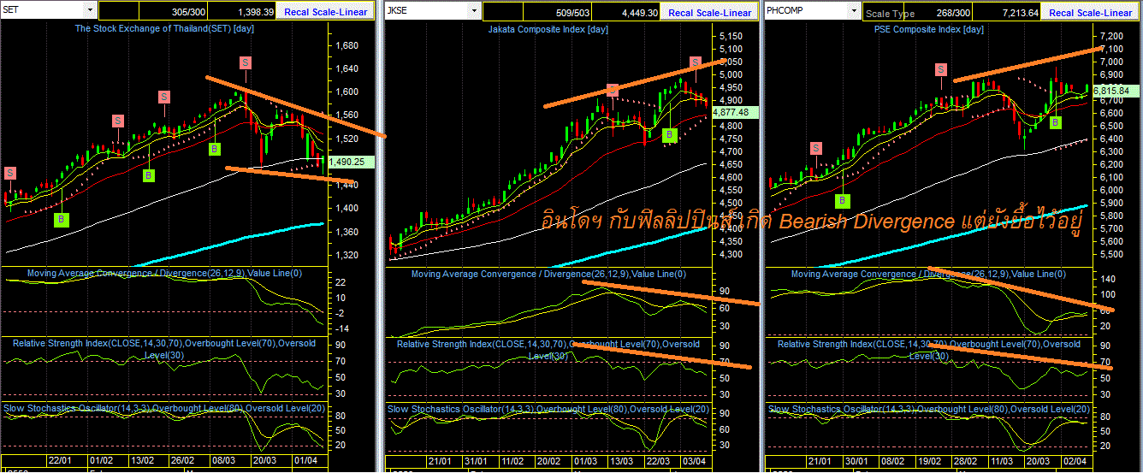
Task: Select the B buy marker on JKSE chart
Action: click(x=670, y=134)
